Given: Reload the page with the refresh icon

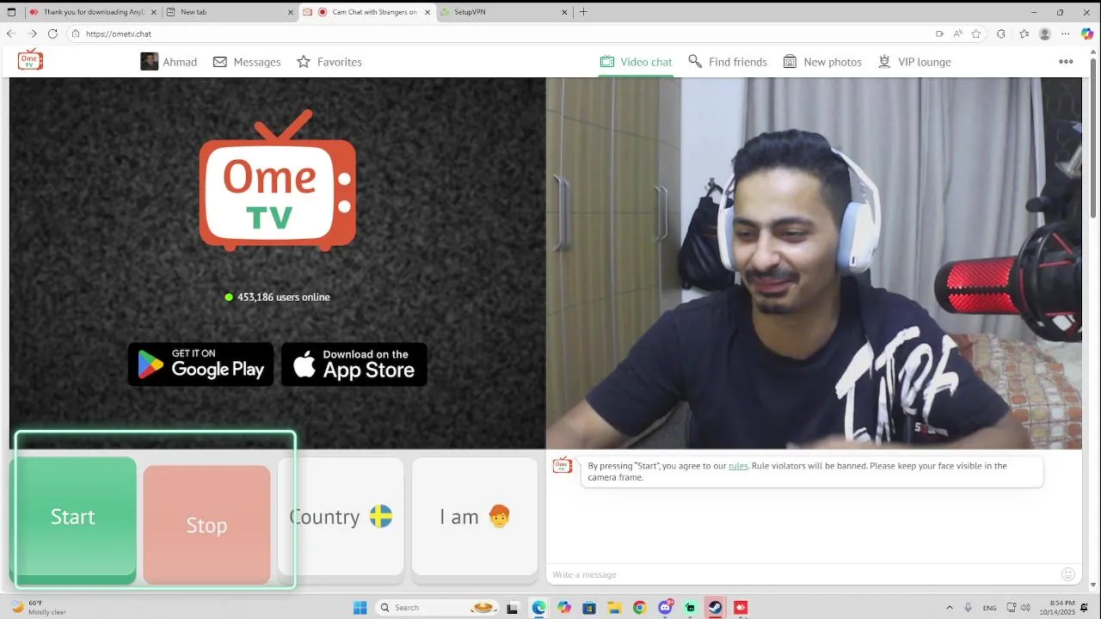Looking at the screenshot, I should click(x=52, y=34).
